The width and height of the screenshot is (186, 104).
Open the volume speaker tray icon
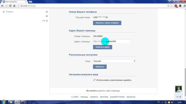[x=172, y=102]
